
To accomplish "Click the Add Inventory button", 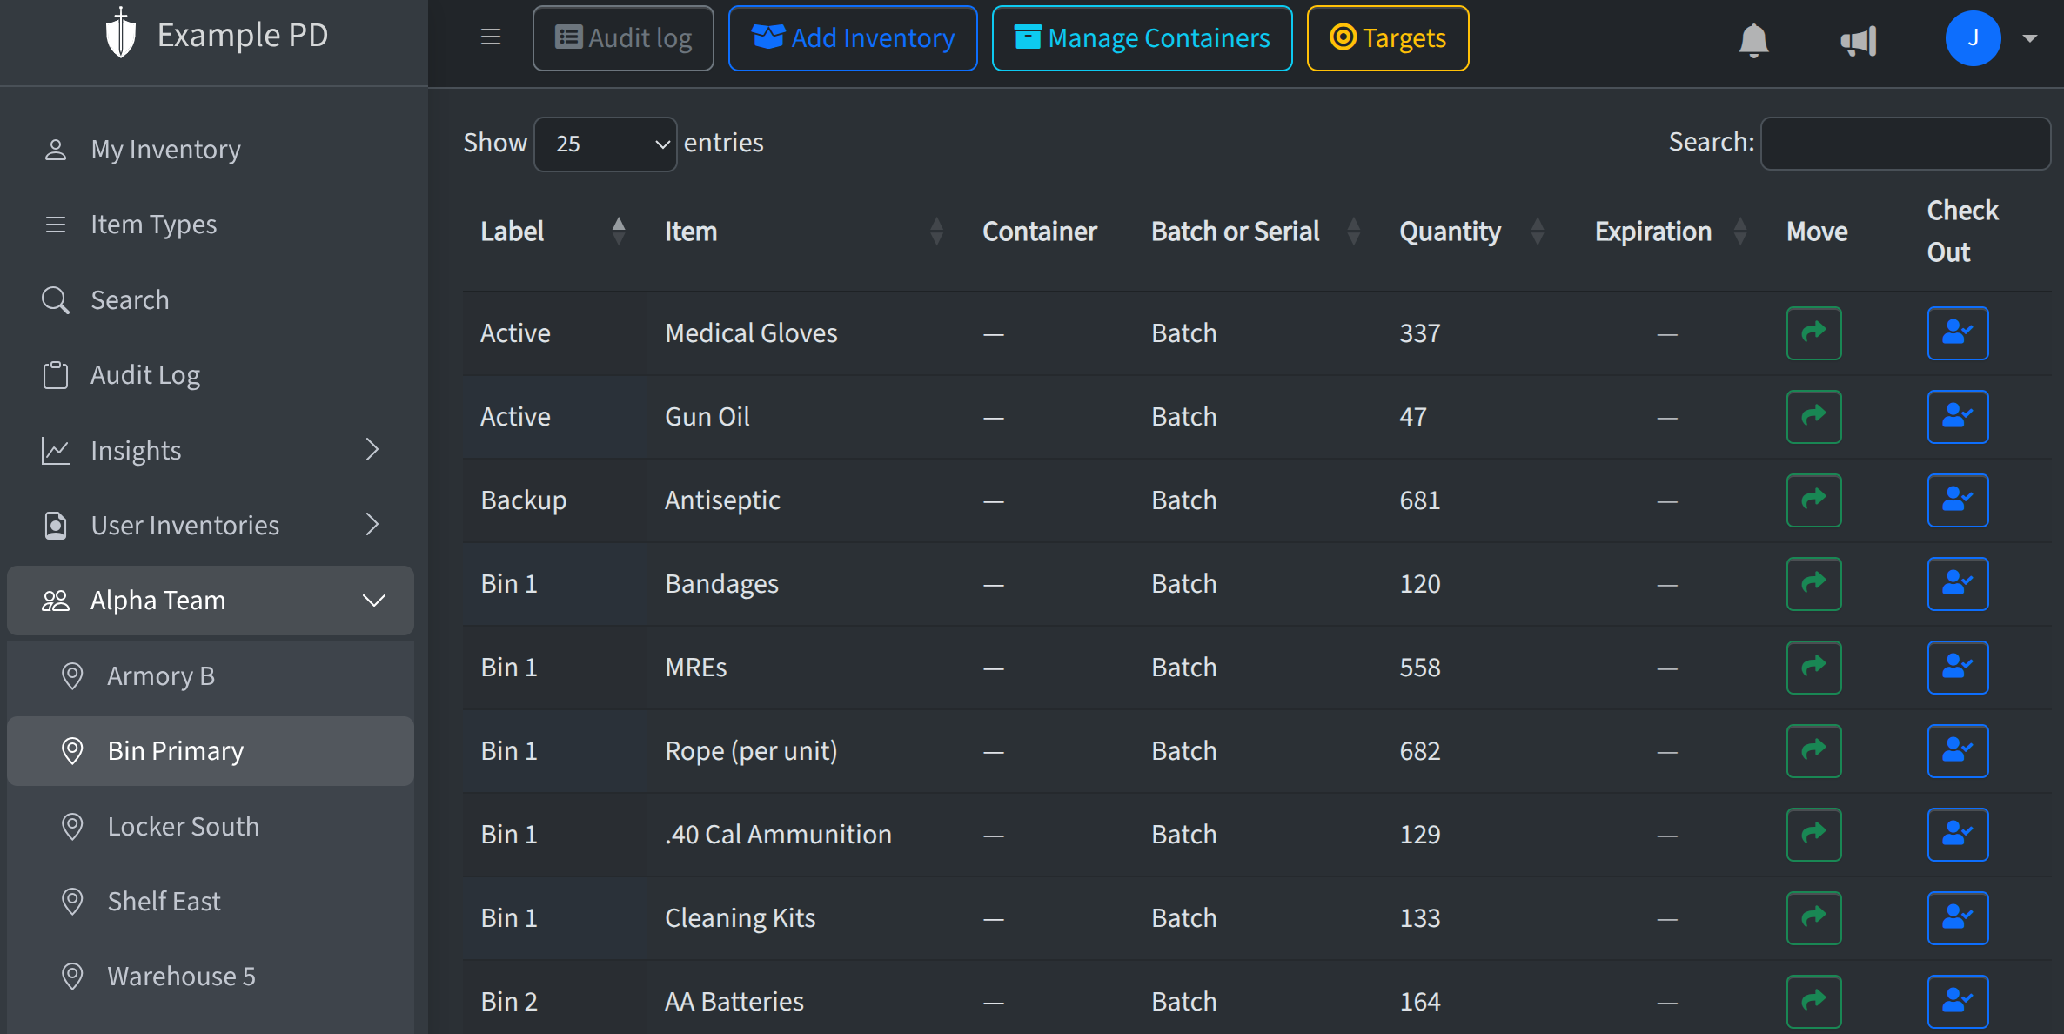I will [x=853, y=38].
